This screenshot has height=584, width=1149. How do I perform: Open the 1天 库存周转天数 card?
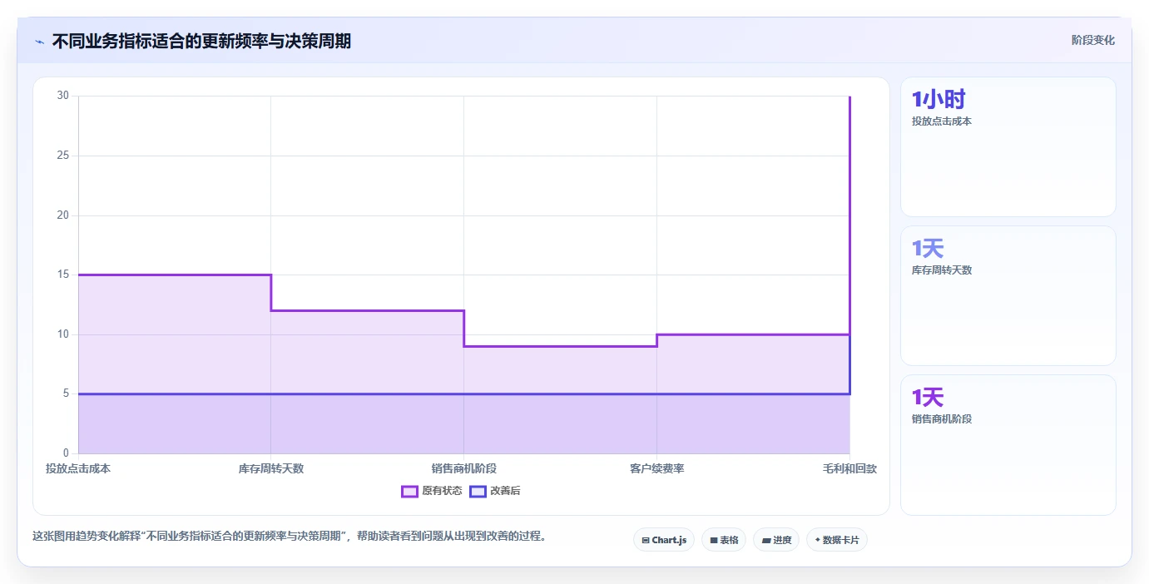click(1008, 295)
